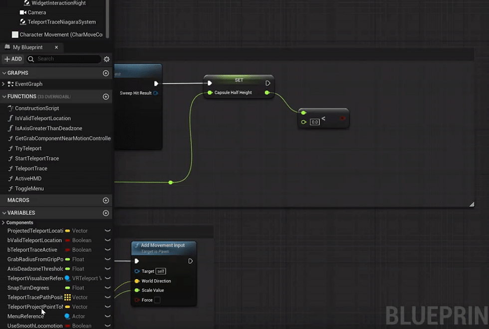
Task: Select the SnapTurnDegrees variable
Action: coord(28,288)
